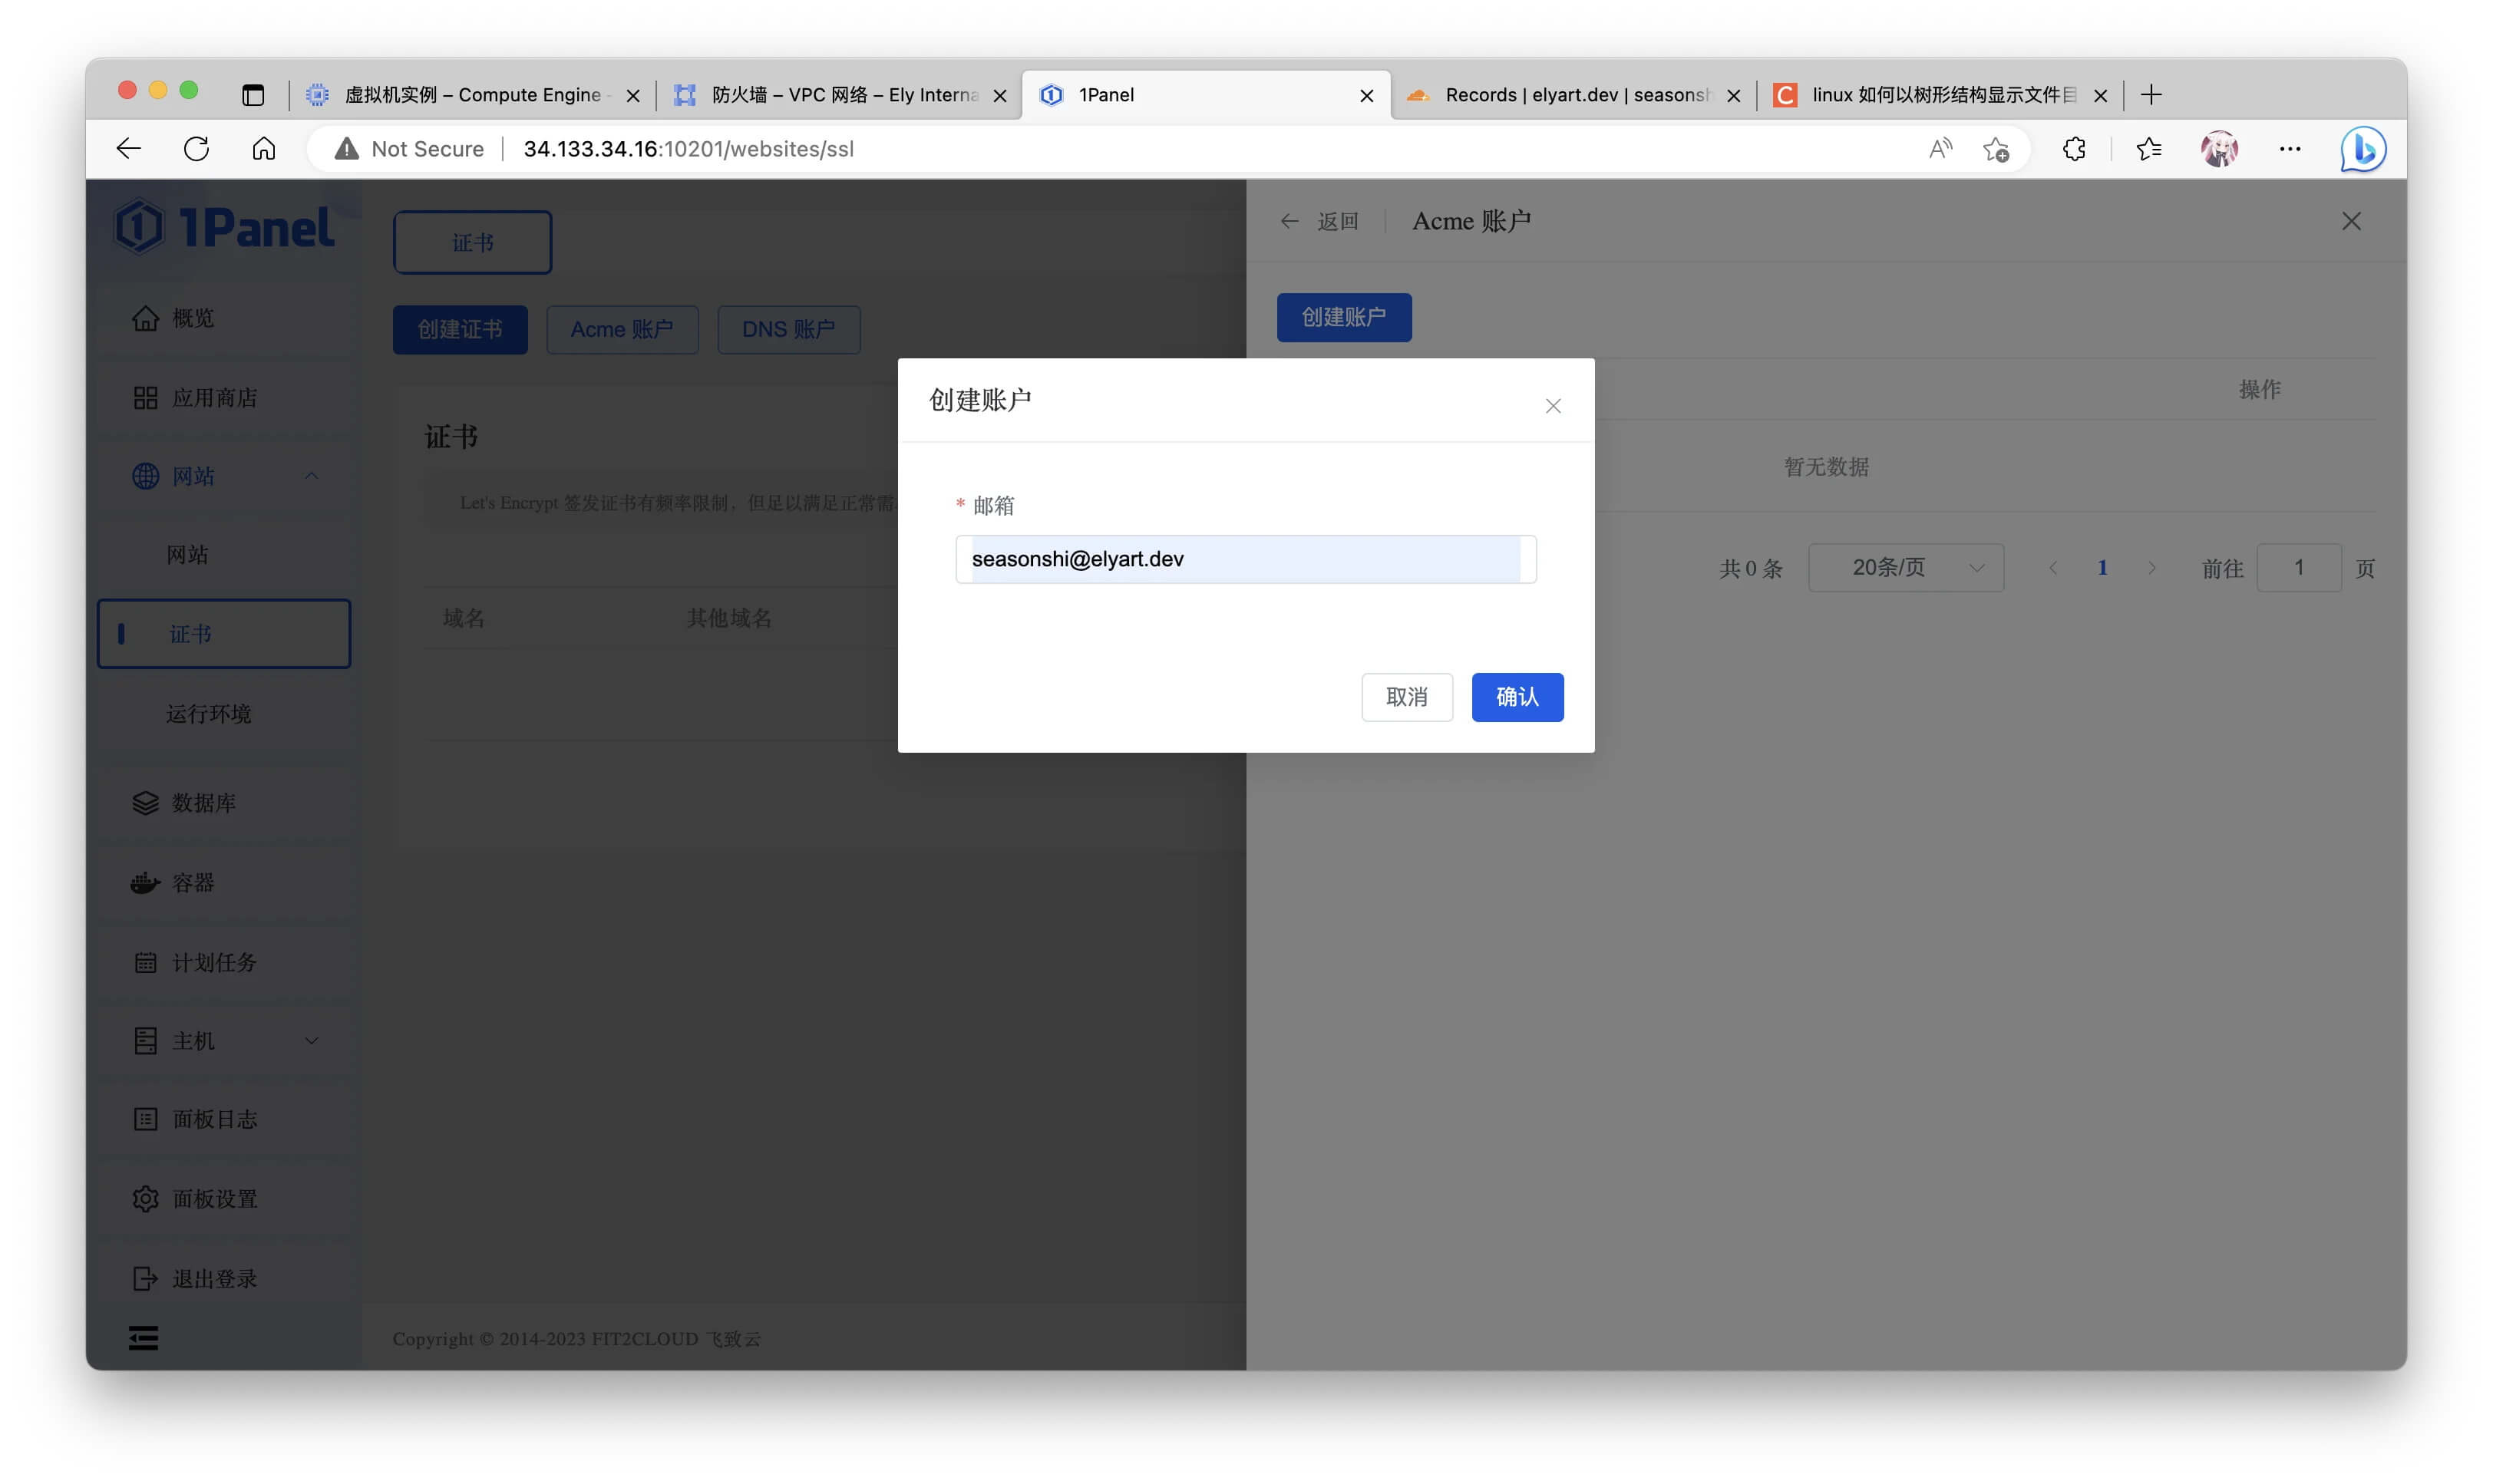
Task: Open 容器 in sidebar
Action: click(224, 883)
